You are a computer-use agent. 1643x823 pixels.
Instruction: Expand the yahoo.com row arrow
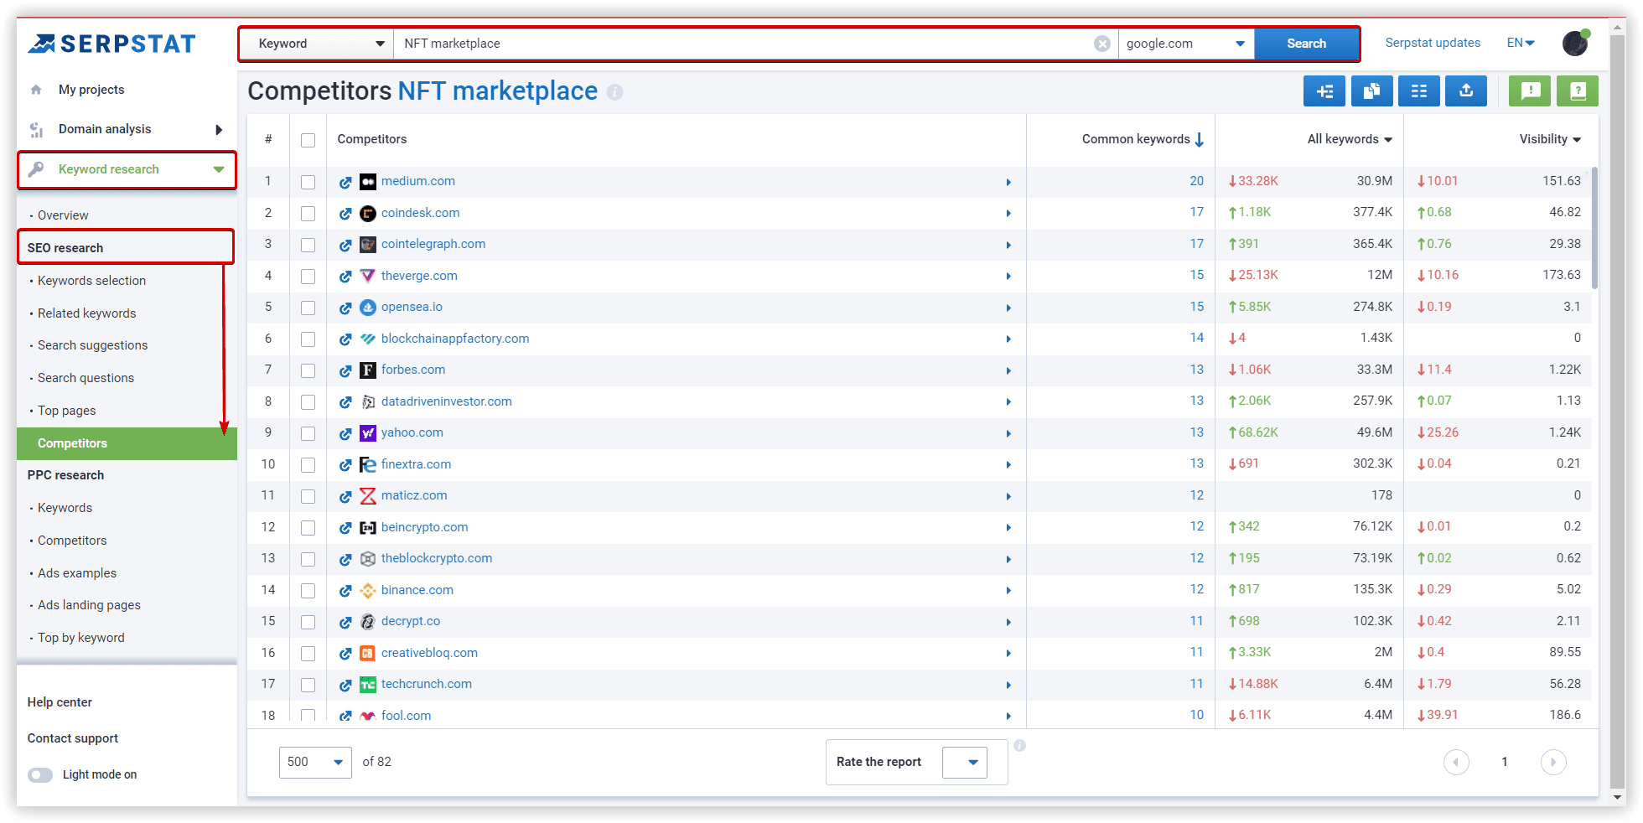[x=1008, y=433]
